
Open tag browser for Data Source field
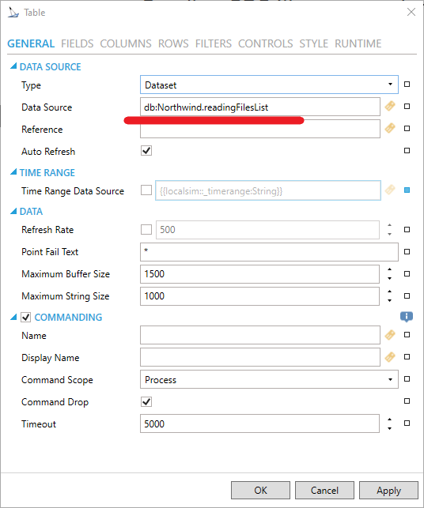pos(390,107)
